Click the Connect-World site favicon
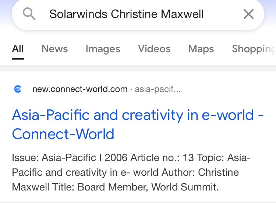 [18, 89]
